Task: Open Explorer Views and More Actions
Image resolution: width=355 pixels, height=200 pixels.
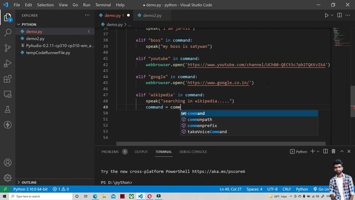Action: (x=87, y=15)
